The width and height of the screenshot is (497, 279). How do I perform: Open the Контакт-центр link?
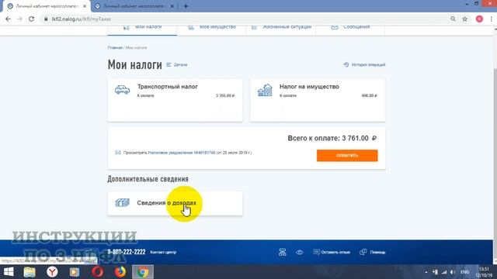pyautogui.click(x=163, y=253)
